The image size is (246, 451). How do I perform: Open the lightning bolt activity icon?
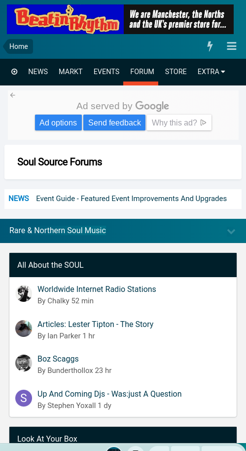pos(210,46)
